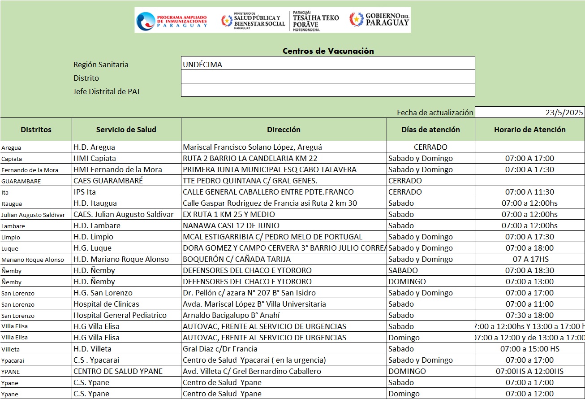
Task: Click the 07:30 a 18:00 schedule cell
Action: (x=530, y=315)
